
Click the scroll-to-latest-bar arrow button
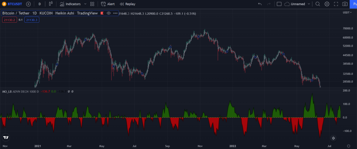(333, 138)
